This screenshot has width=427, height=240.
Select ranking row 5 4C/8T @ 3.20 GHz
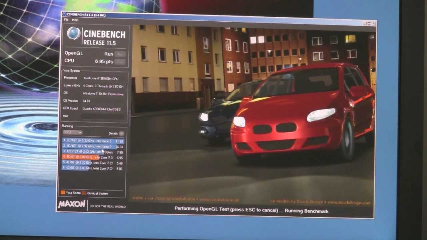pyautogui.click(x=93, y=163)
